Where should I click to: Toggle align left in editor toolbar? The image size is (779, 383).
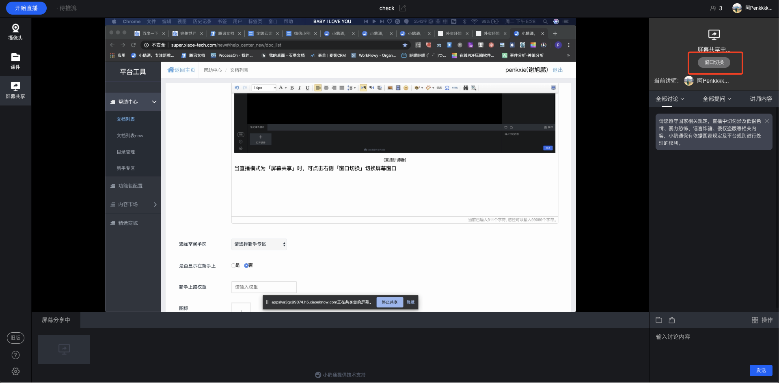[x=318, y=88]
